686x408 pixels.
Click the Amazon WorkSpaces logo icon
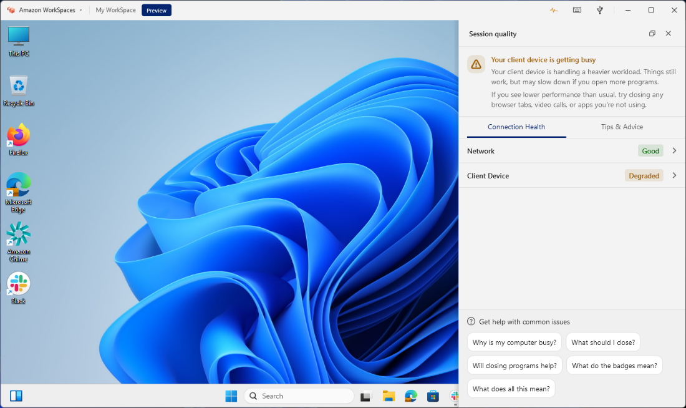[x=11, y=9]
